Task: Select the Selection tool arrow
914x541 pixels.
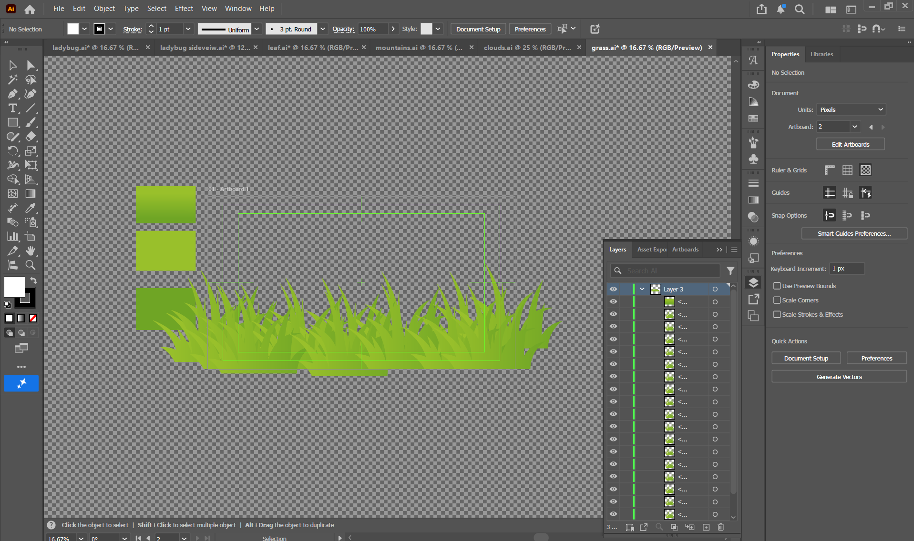Action: 13,65
